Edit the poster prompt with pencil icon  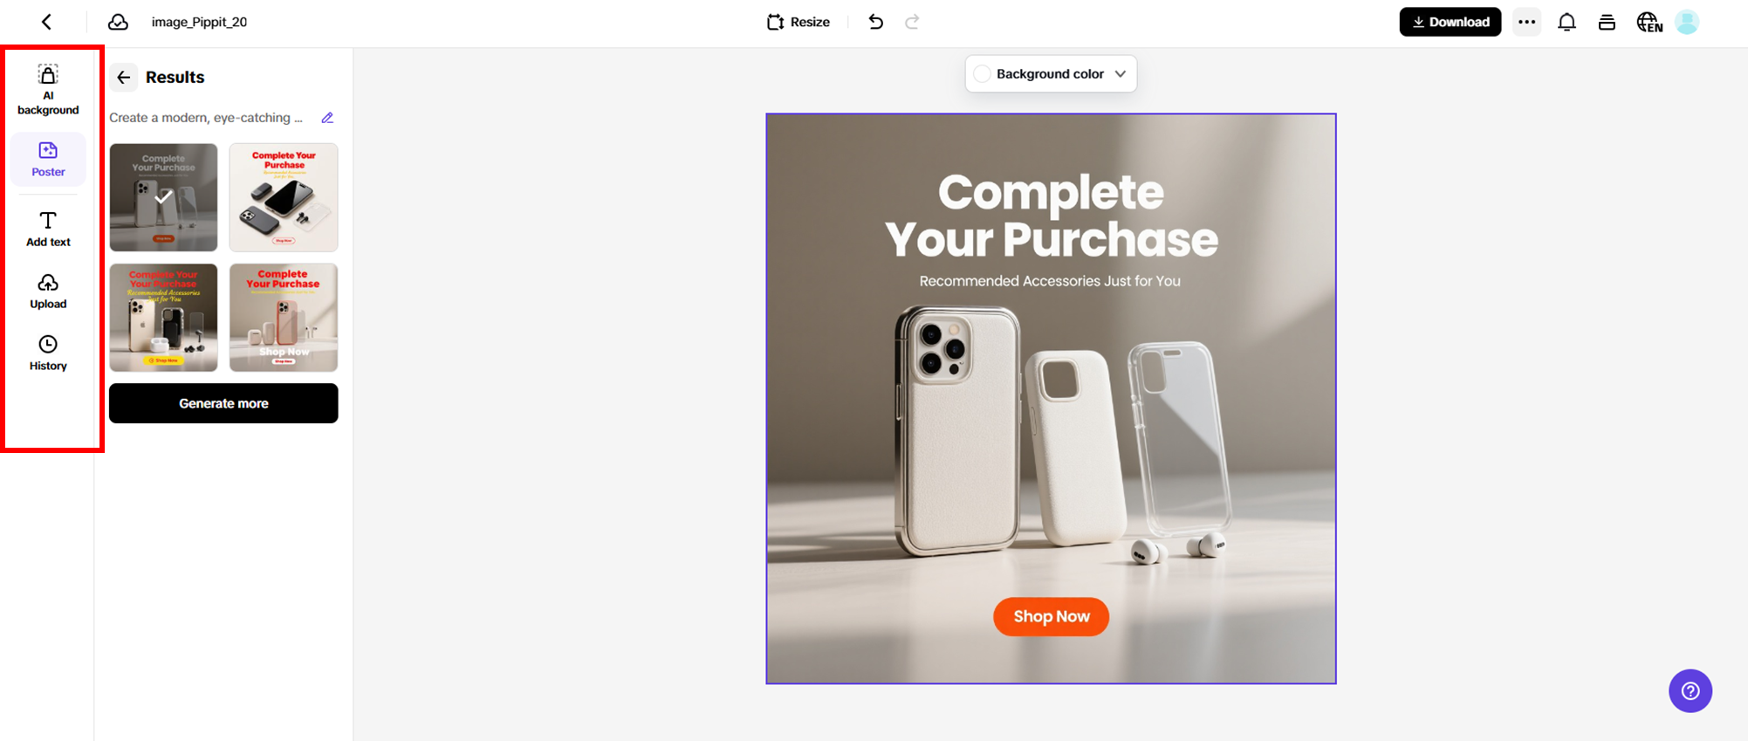pyautogui.click(x=327, y=118)
